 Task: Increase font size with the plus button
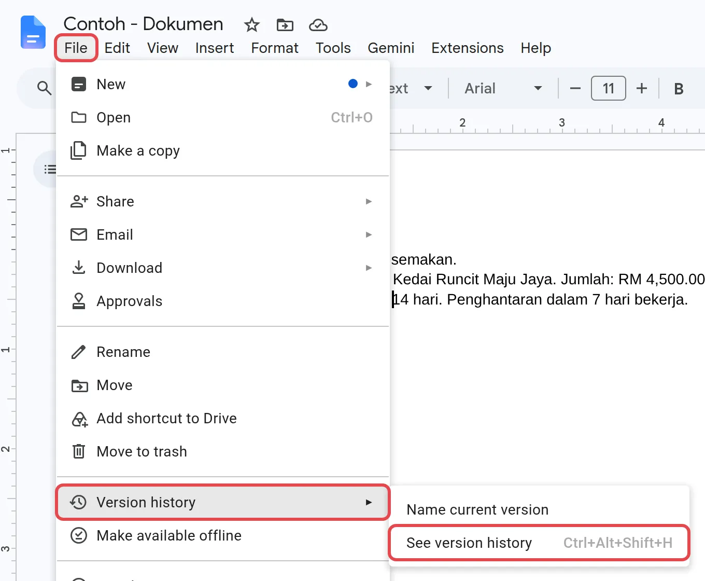pyautogui.click(x=642, y=89)
